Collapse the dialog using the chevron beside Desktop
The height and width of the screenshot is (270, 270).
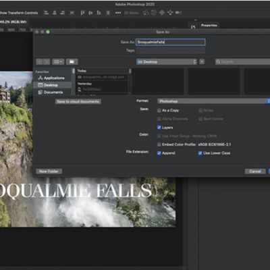point(202,61)
